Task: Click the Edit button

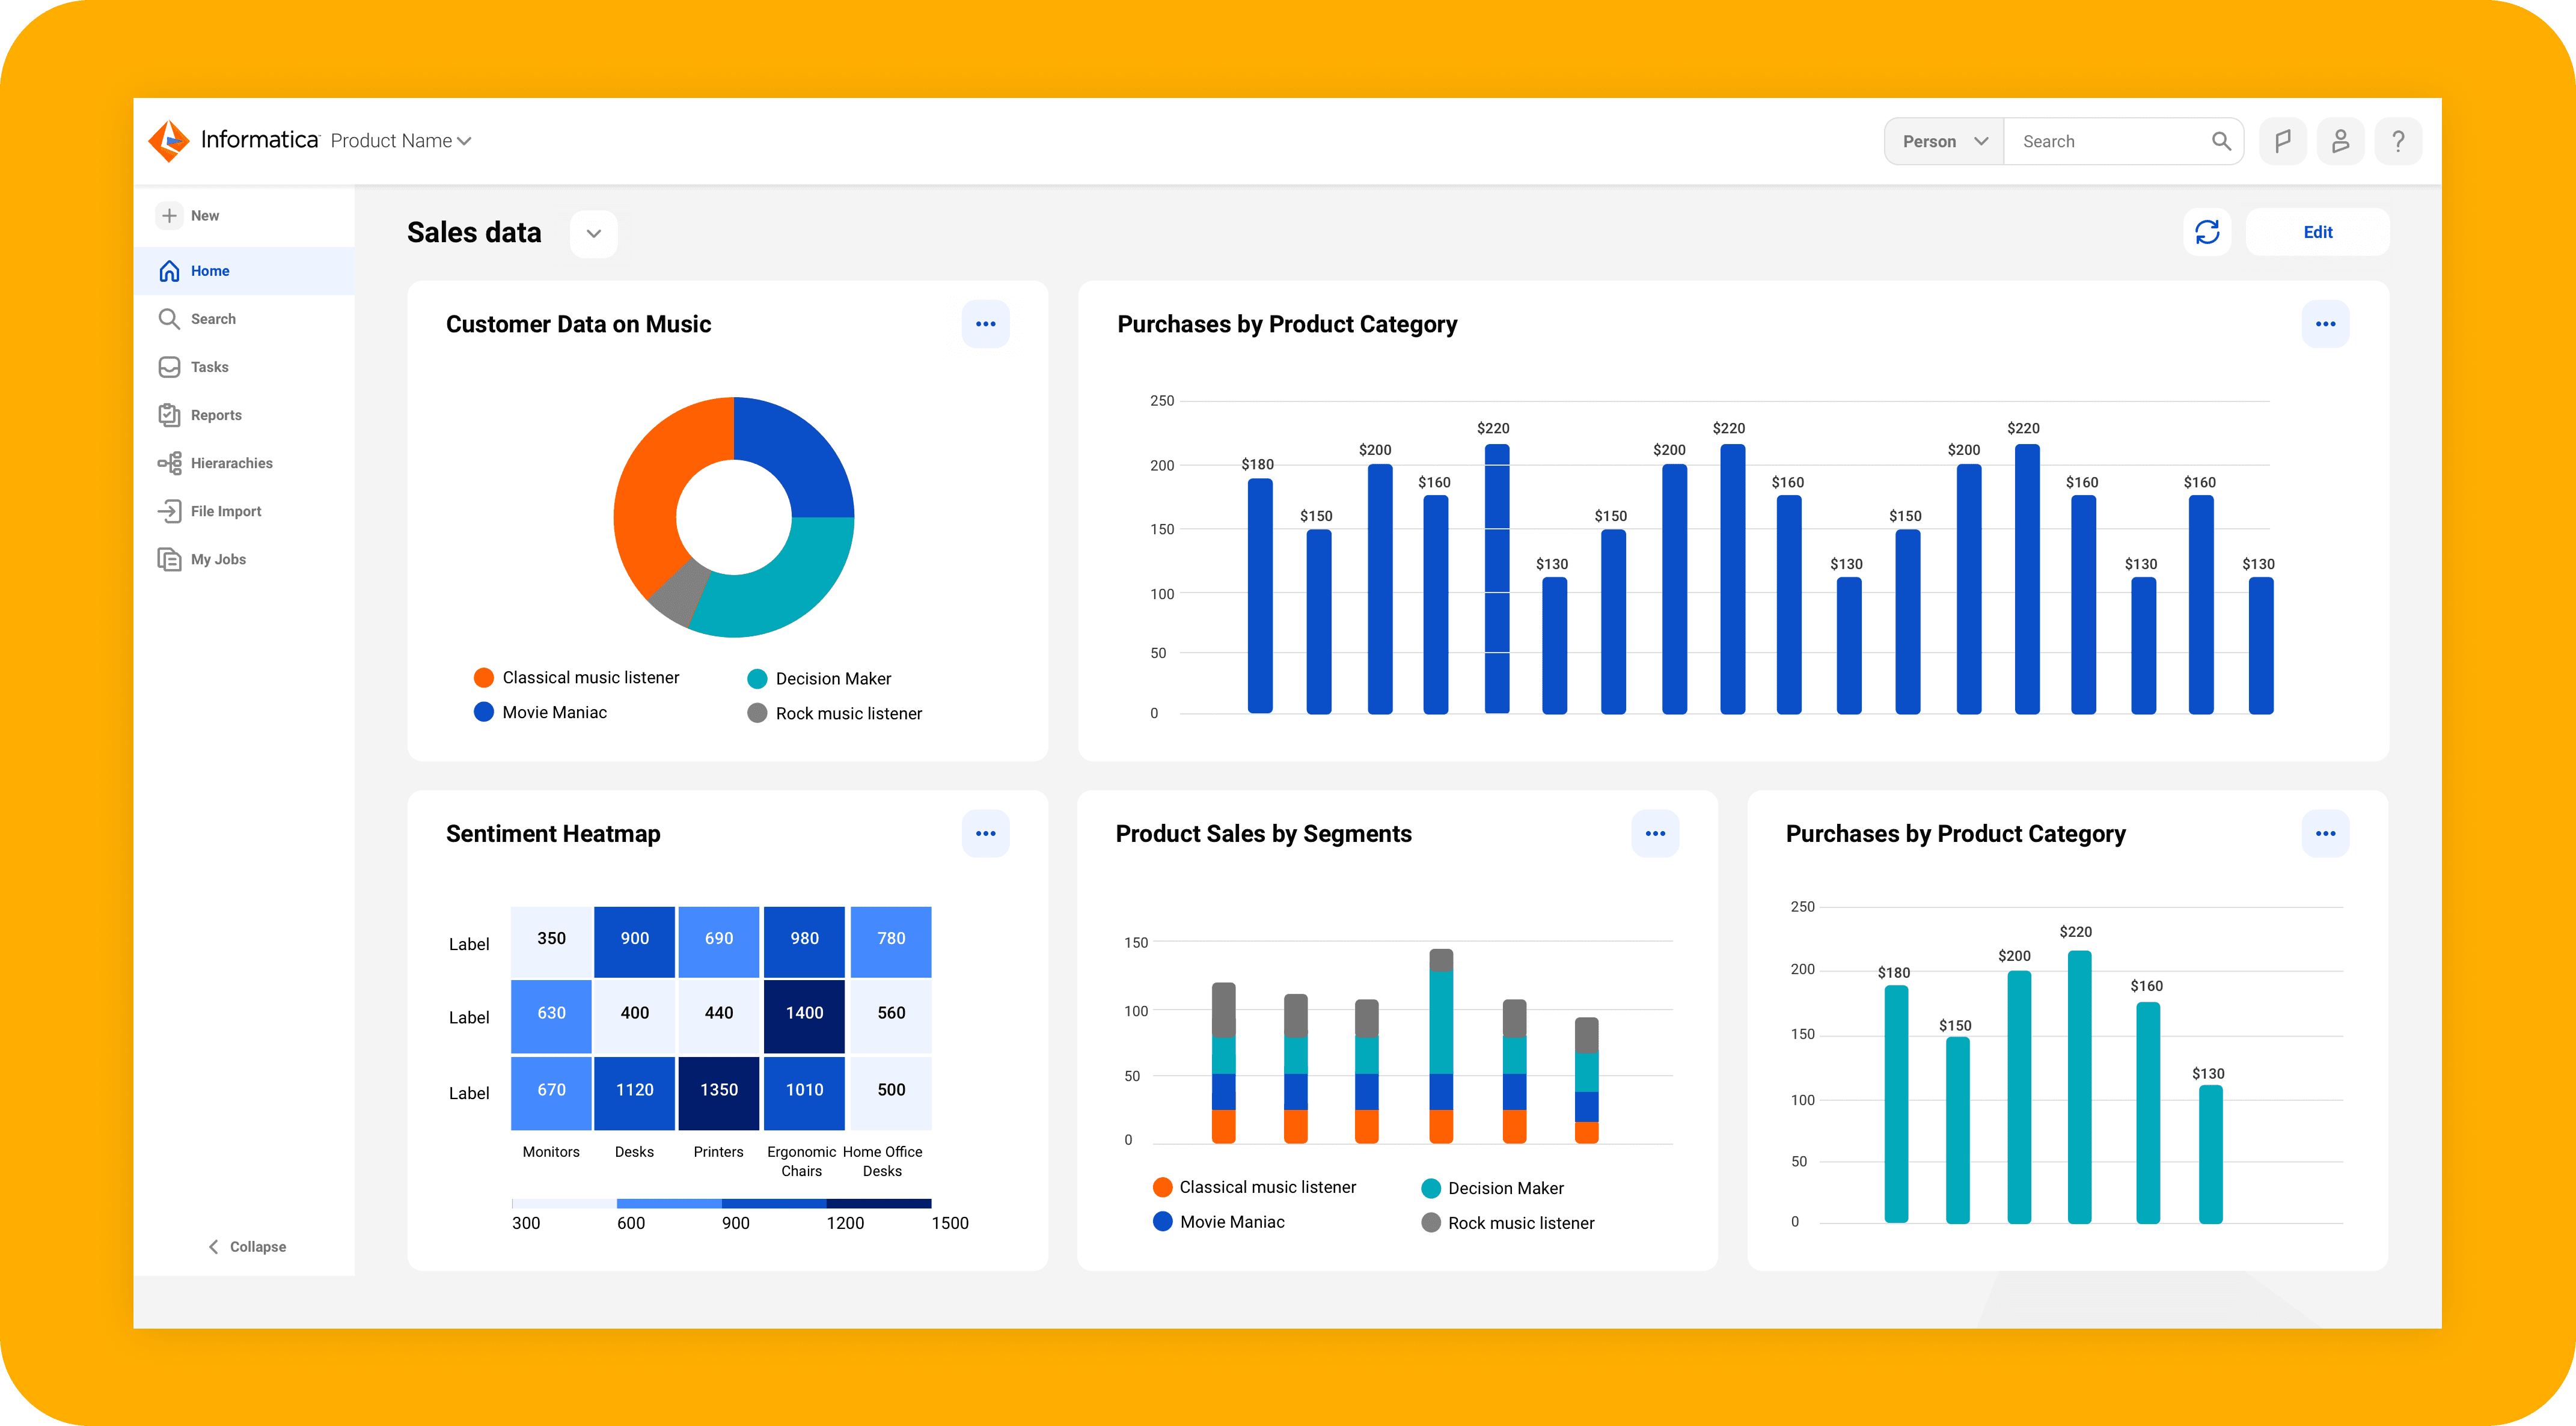Action: [2317, 232]
